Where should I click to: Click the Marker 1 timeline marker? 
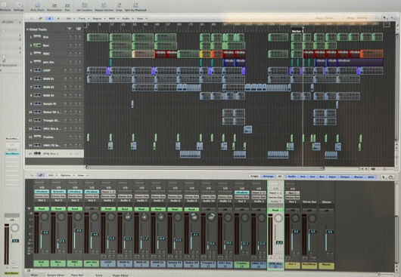click(297, 31)
